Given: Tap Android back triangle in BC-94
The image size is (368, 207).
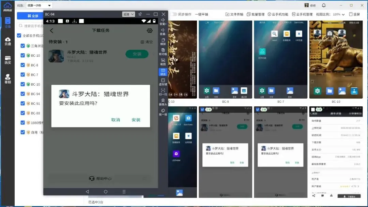Looking at the screenshot, I should click(87, 192).
